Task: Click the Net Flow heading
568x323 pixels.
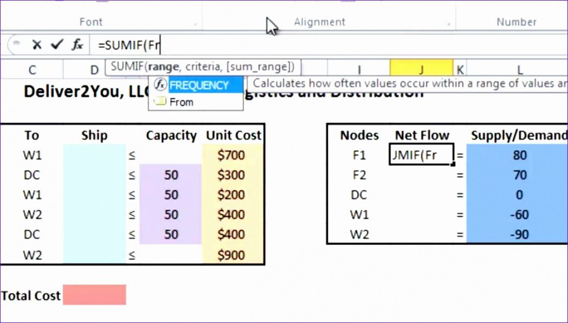Action: (x=422, y=135)
